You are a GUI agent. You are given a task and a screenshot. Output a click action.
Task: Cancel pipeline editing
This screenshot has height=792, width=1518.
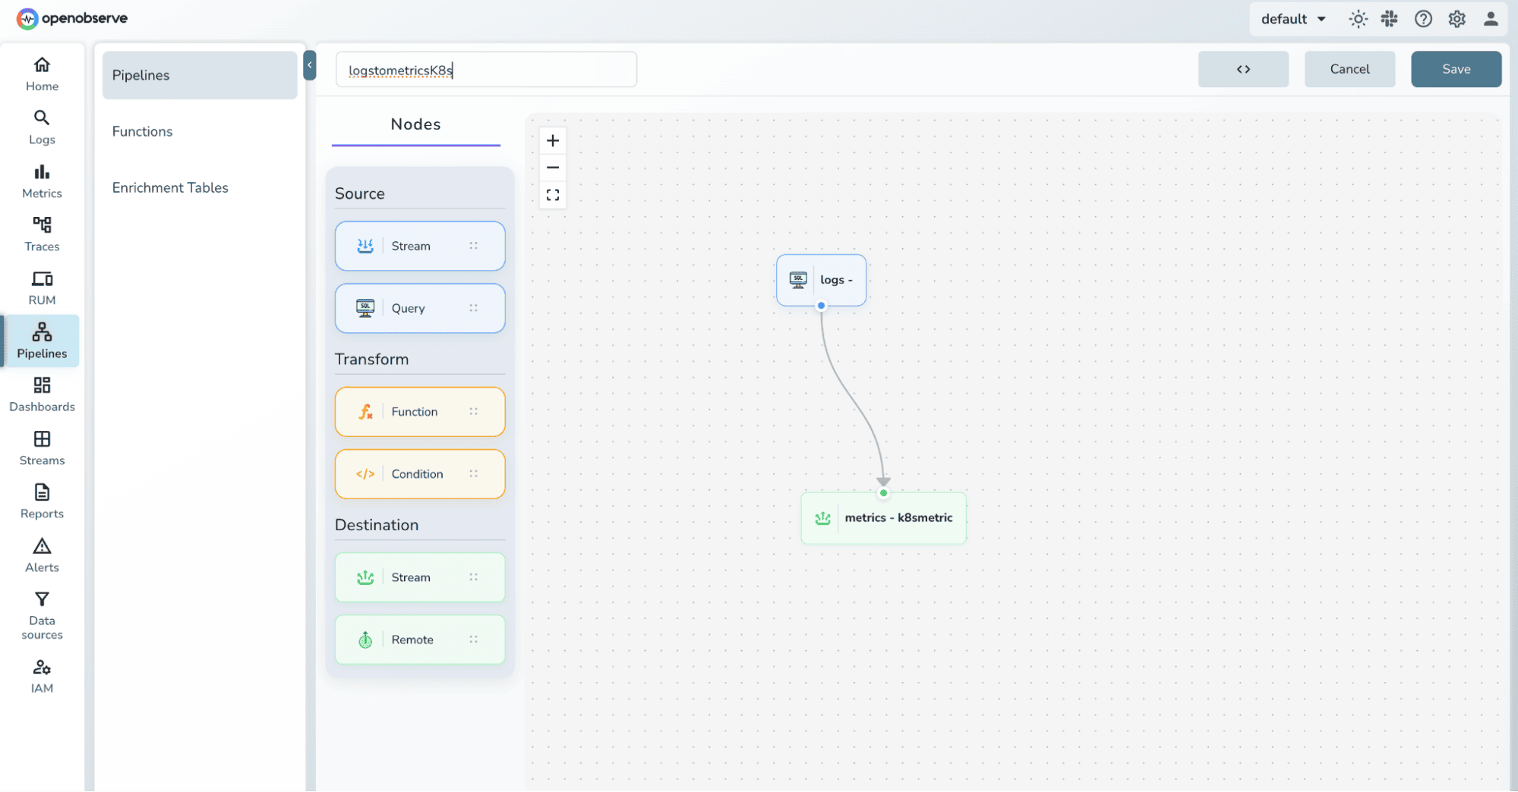(x=1349, y=69)
